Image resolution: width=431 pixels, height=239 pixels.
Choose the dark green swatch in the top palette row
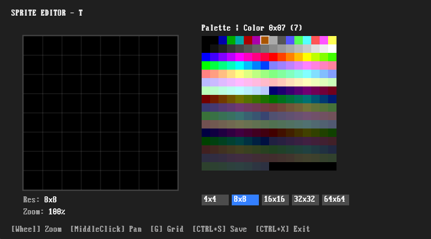[x=231, y=40]
